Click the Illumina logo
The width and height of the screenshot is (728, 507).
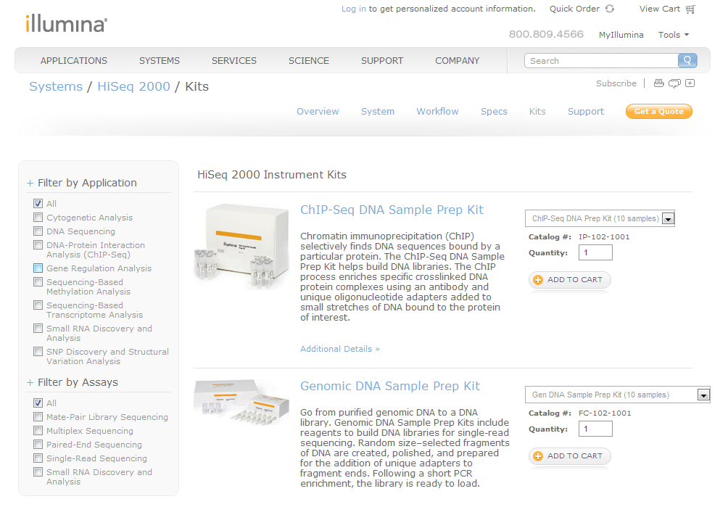pos(67,24)
